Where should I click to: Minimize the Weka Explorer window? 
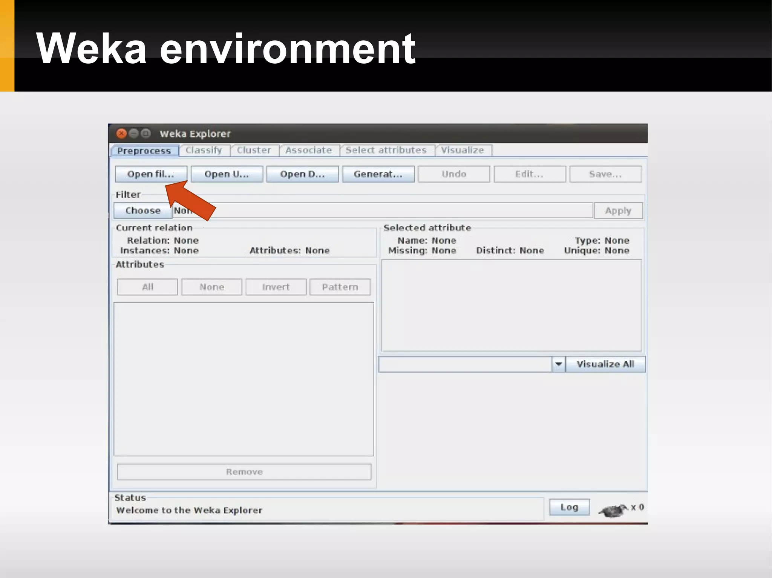pyautogui.click(x=133, y=133)
